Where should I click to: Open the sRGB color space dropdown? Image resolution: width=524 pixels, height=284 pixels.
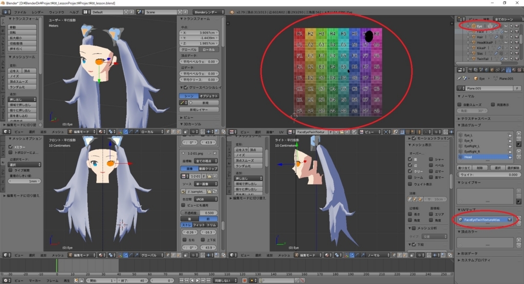(206, 199)
